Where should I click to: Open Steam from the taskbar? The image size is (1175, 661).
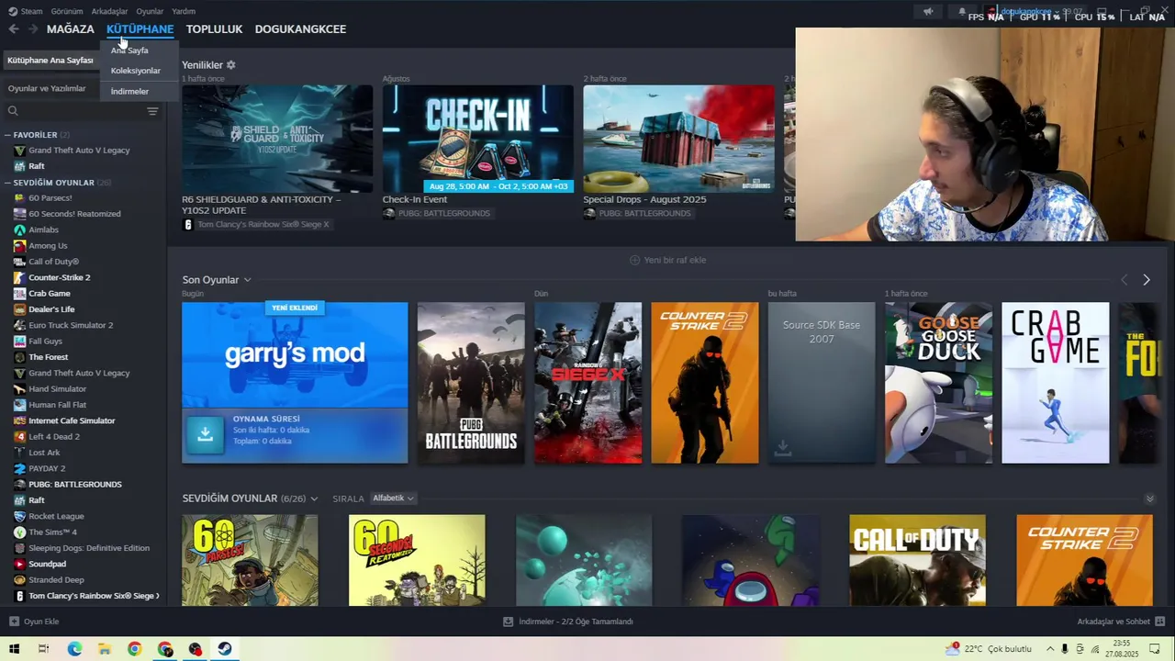(x=225, y=649)
